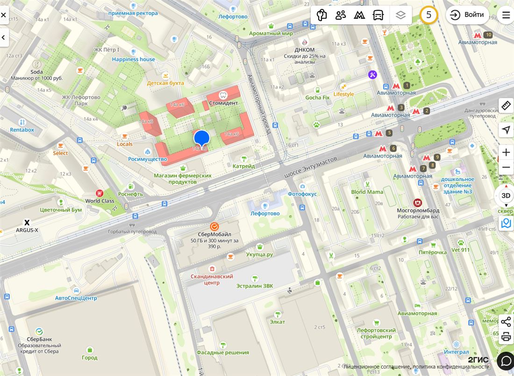Open the blue map-pin panorama icon

(x=506, y=223)
